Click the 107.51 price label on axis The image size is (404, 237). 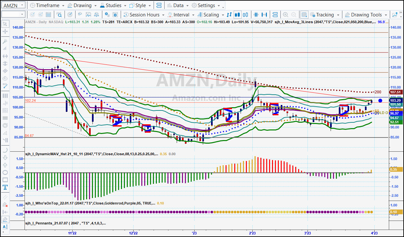[x=397, y=92]
